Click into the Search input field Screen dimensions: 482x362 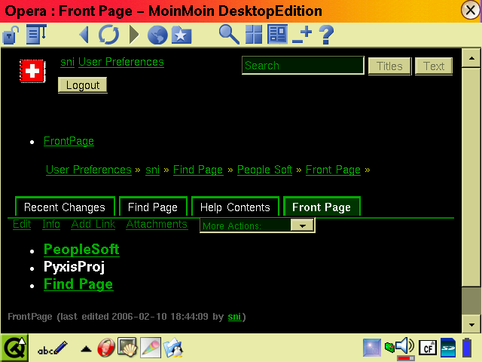coord(303,66)
